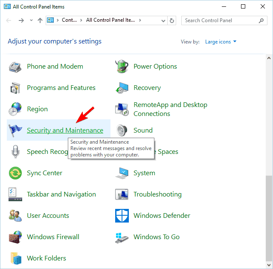Click the Cont... breadcrumb segment
This screenshot has width=273, height=269.
[69, 20]
